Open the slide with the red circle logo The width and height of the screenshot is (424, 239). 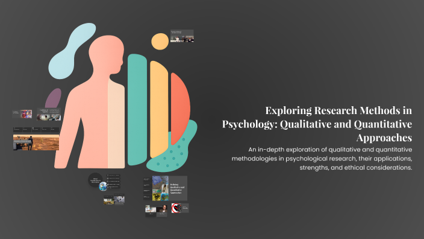point(180,208)
